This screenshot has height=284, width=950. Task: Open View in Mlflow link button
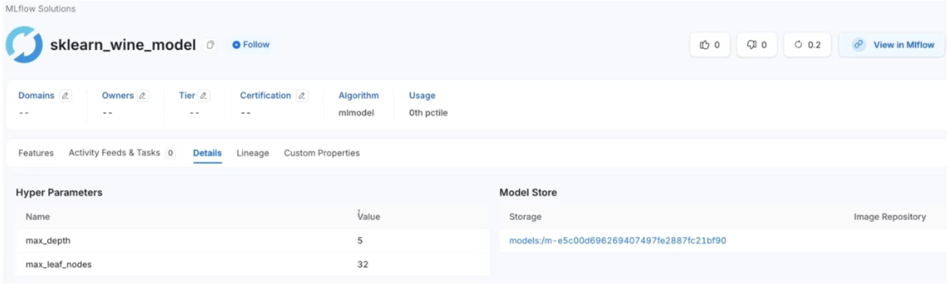point(892,45)
